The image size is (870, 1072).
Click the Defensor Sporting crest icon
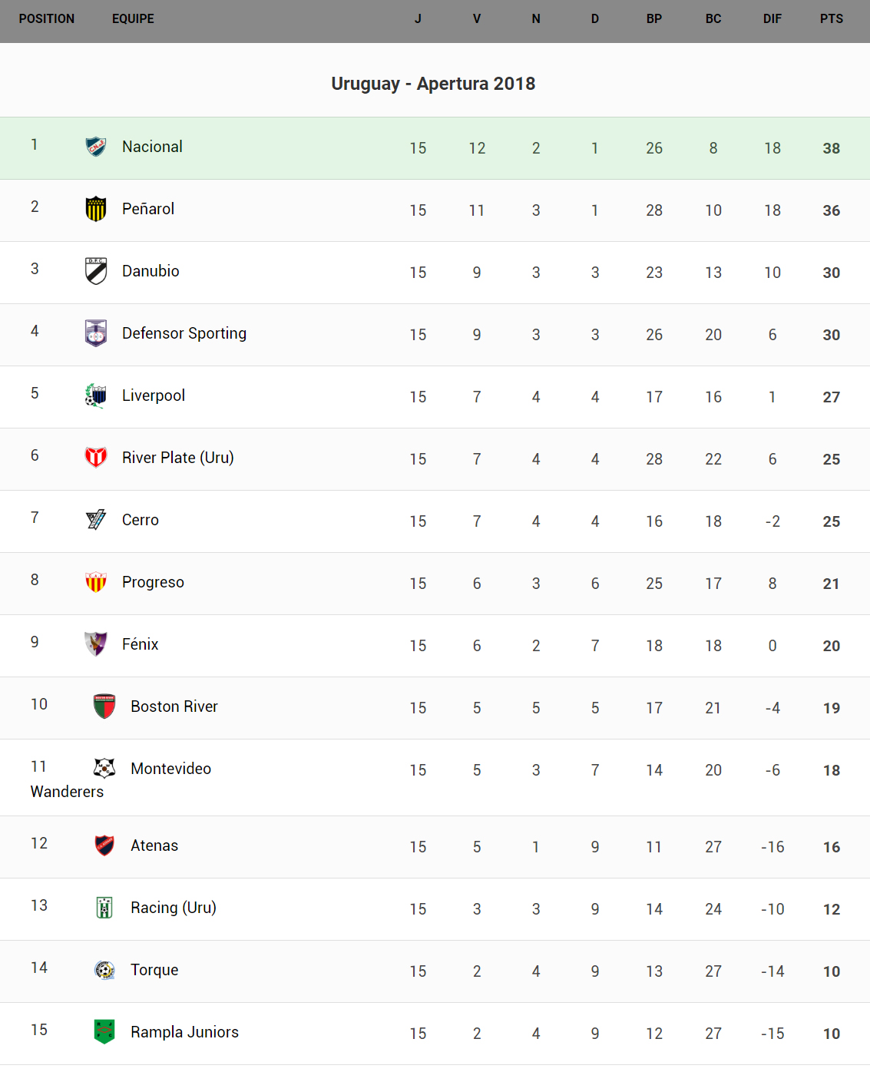[96, 333]
